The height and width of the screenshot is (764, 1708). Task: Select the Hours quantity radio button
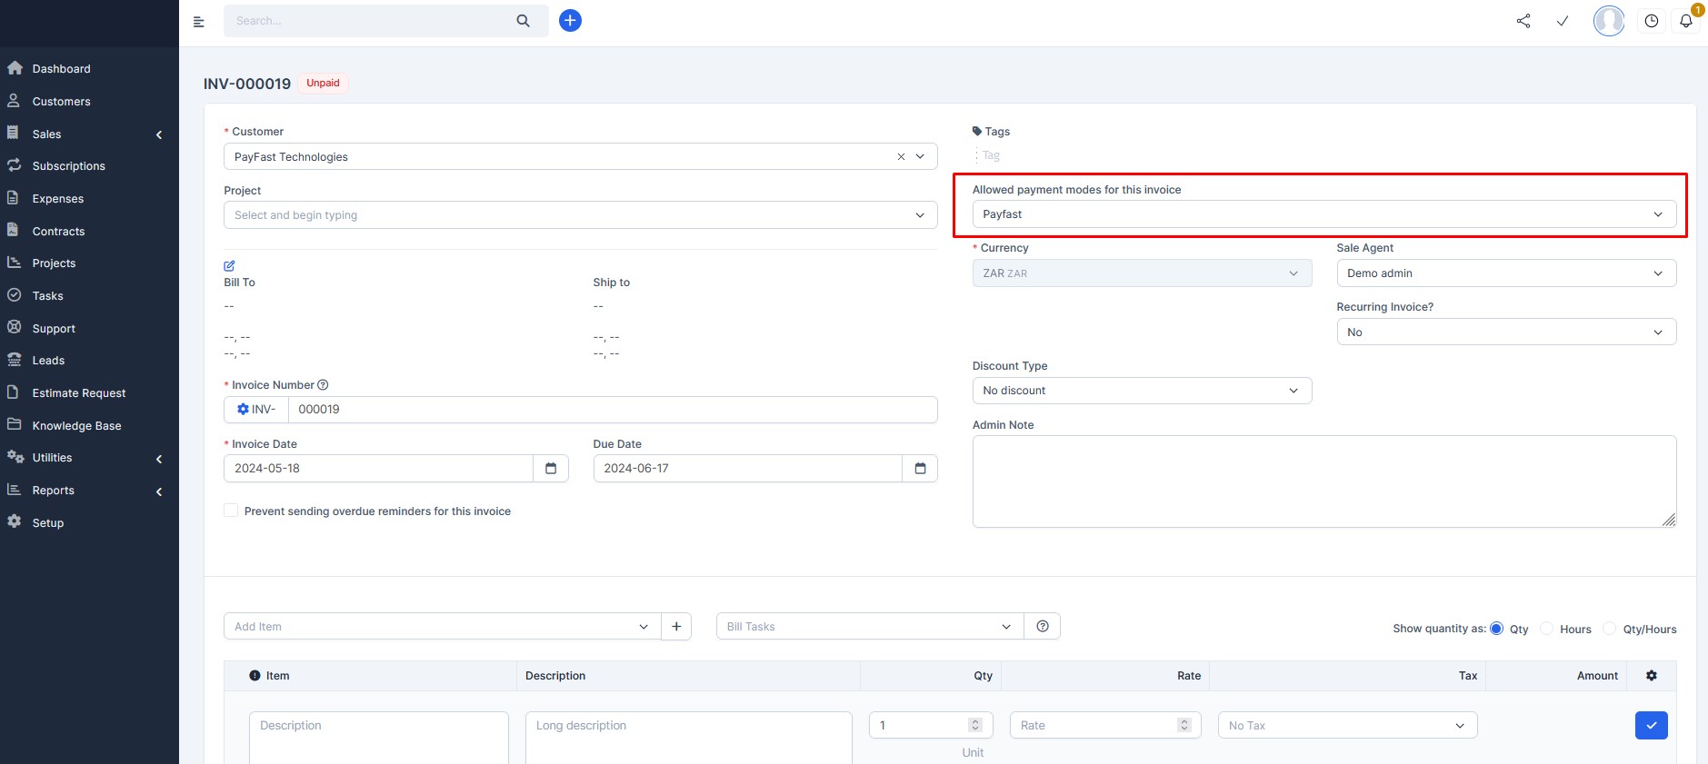(x=1546, y=629)
